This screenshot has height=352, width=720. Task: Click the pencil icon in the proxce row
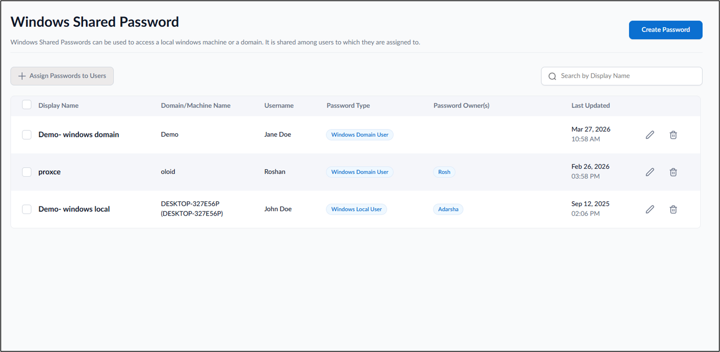(x=650, y=172)
